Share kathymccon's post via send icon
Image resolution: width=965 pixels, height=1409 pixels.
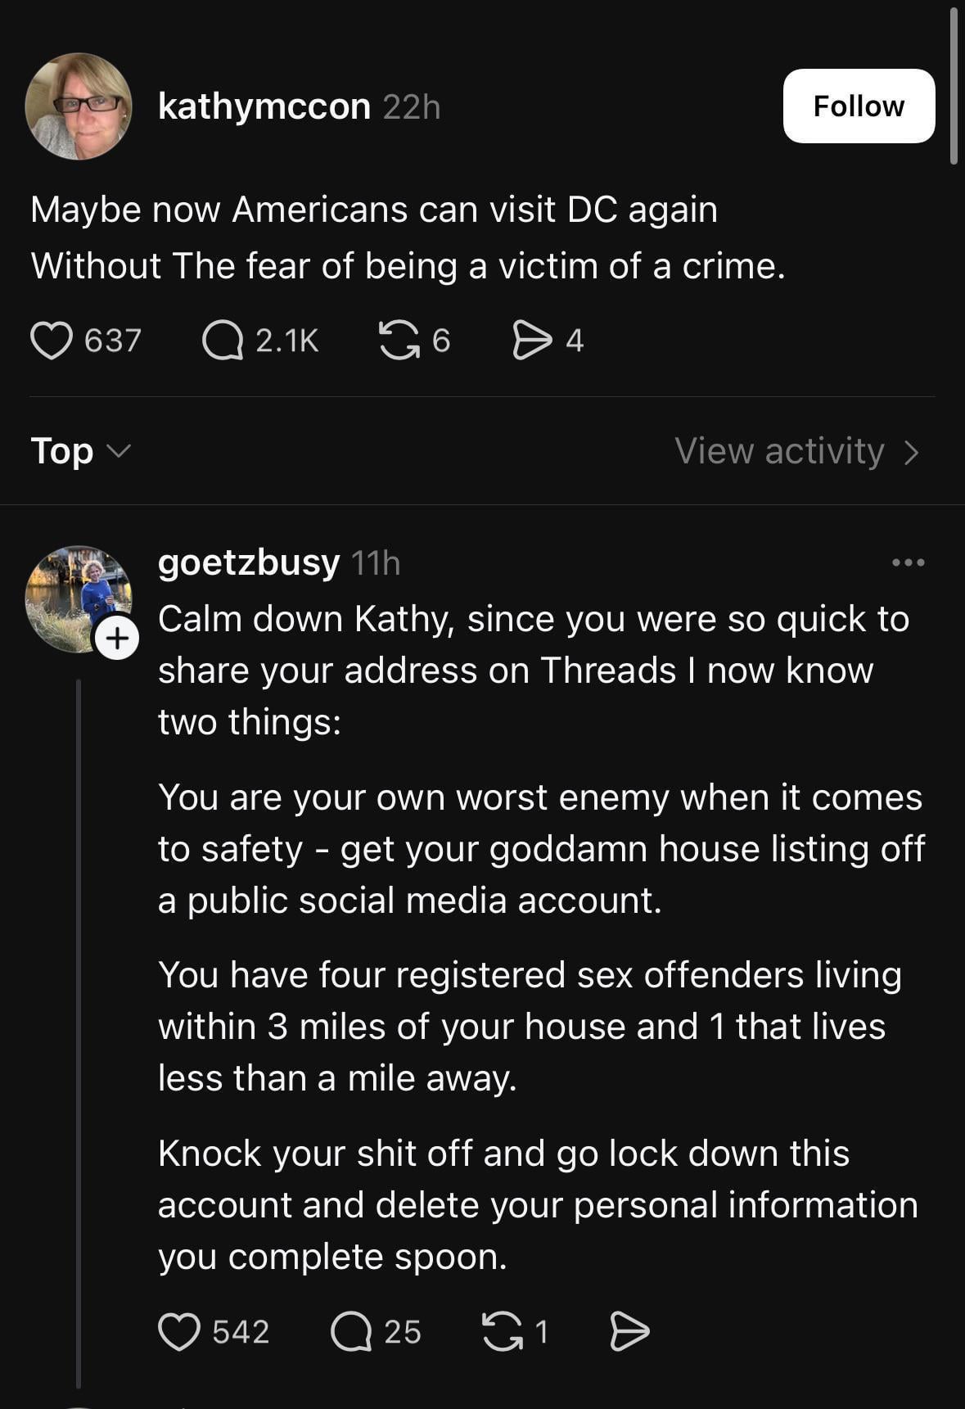(x=532, y=341)
